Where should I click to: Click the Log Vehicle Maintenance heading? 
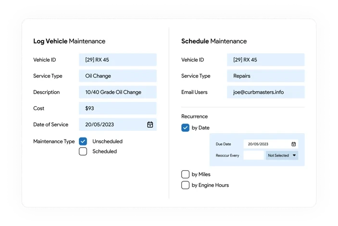(x=69, y=41)
